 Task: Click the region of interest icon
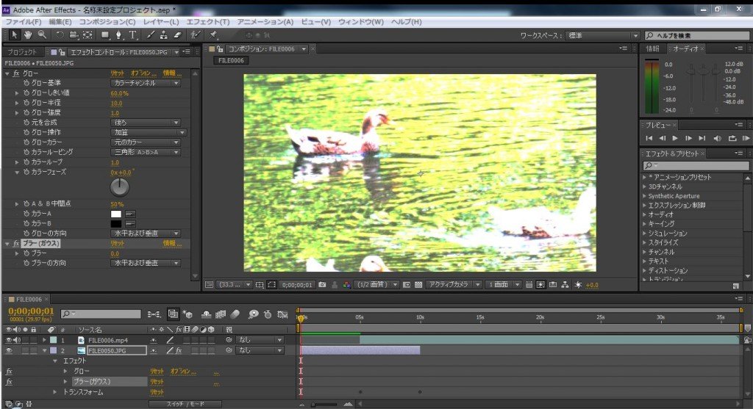[x=272, y=285]
